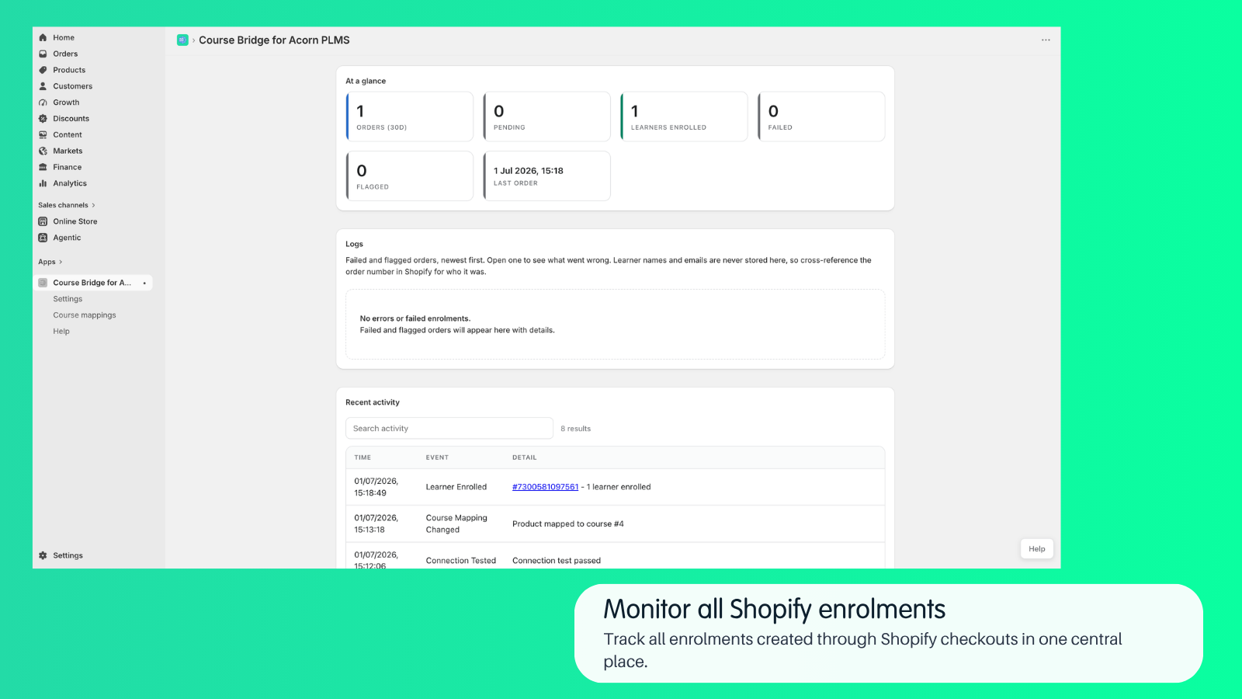Viewport: 1242px width, 699px height.
Task: Click the Customers person icon
Action: coord(43,86)
